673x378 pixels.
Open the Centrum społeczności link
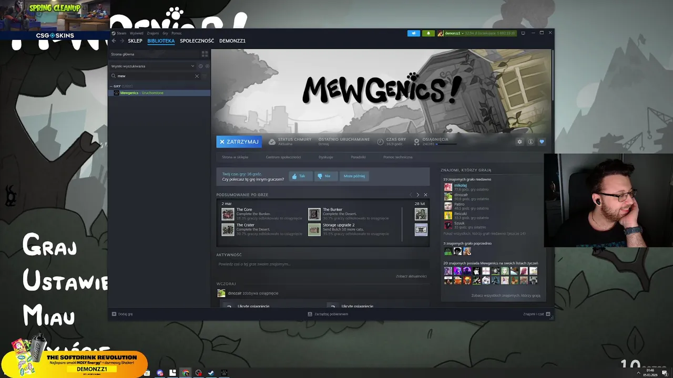pos(283,157)
